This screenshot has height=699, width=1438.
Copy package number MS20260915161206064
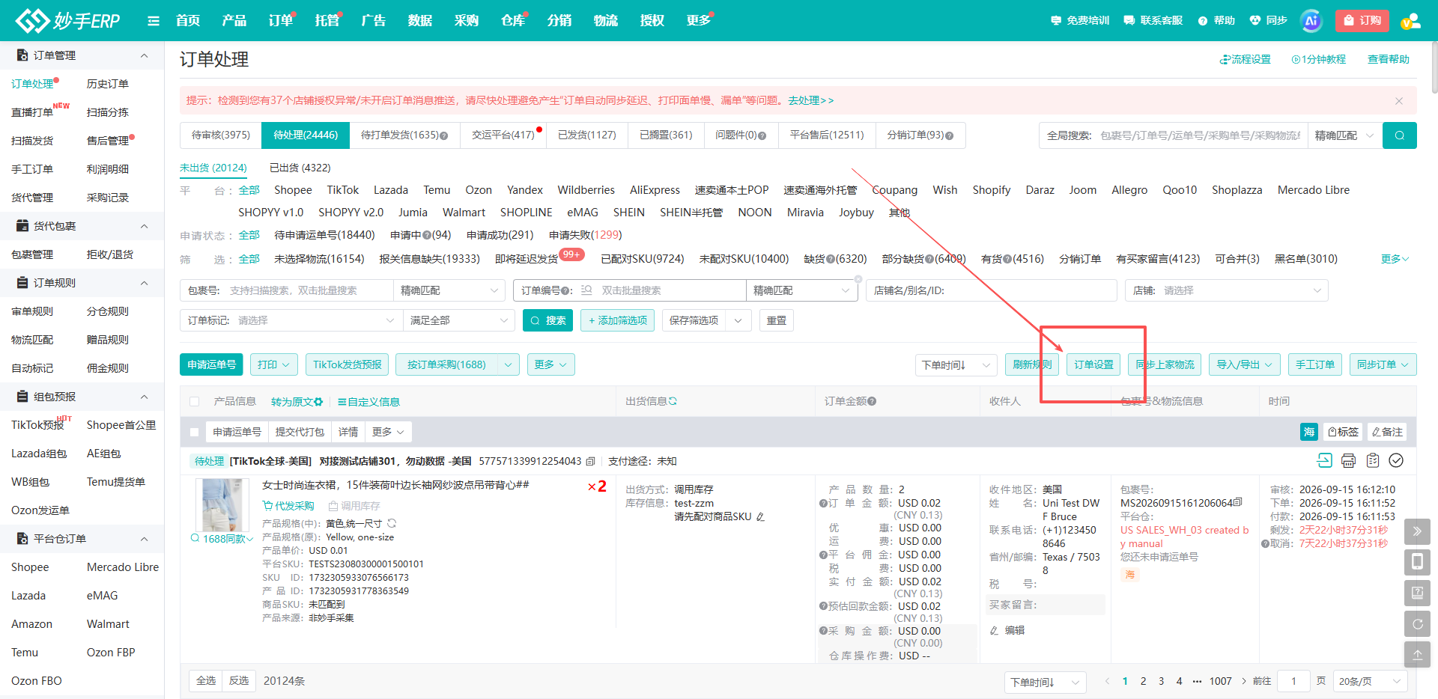pyautogui.click(x=1237, y=502)
